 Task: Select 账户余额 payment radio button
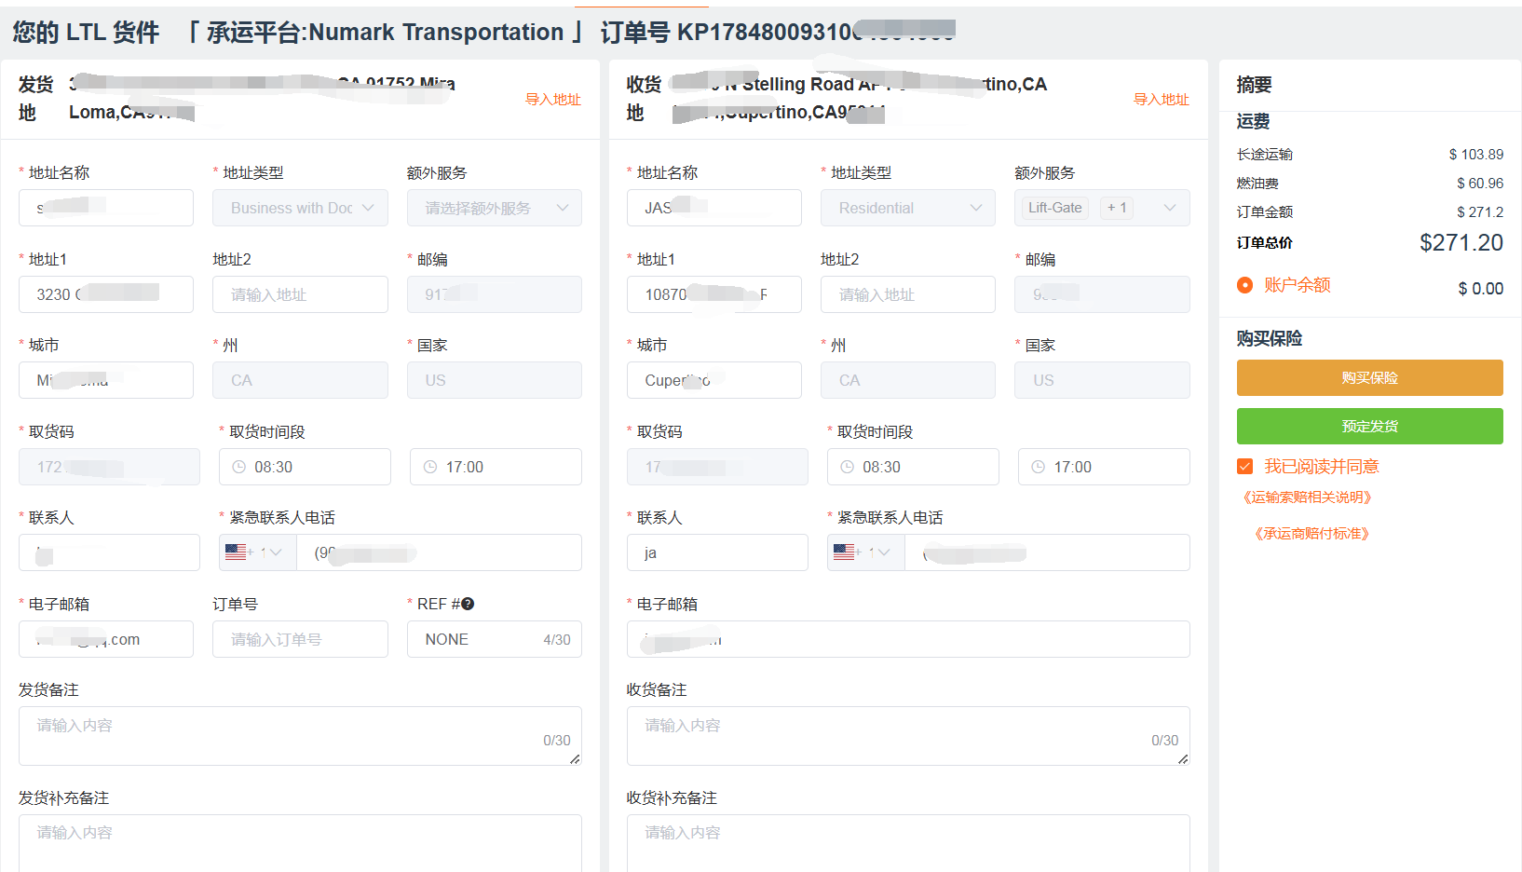[1244, 285]
